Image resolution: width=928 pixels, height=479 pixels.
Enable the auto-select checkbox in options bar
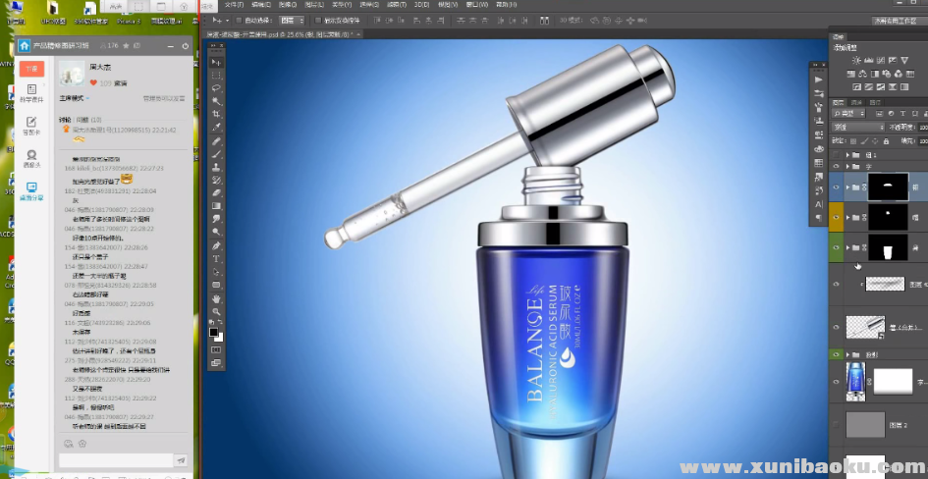(x=239, y=20)
